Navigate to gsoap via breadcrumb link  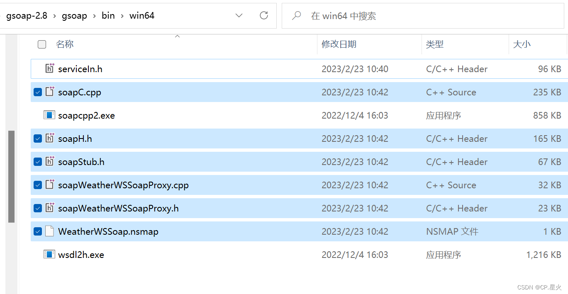[x=75, y=15]
